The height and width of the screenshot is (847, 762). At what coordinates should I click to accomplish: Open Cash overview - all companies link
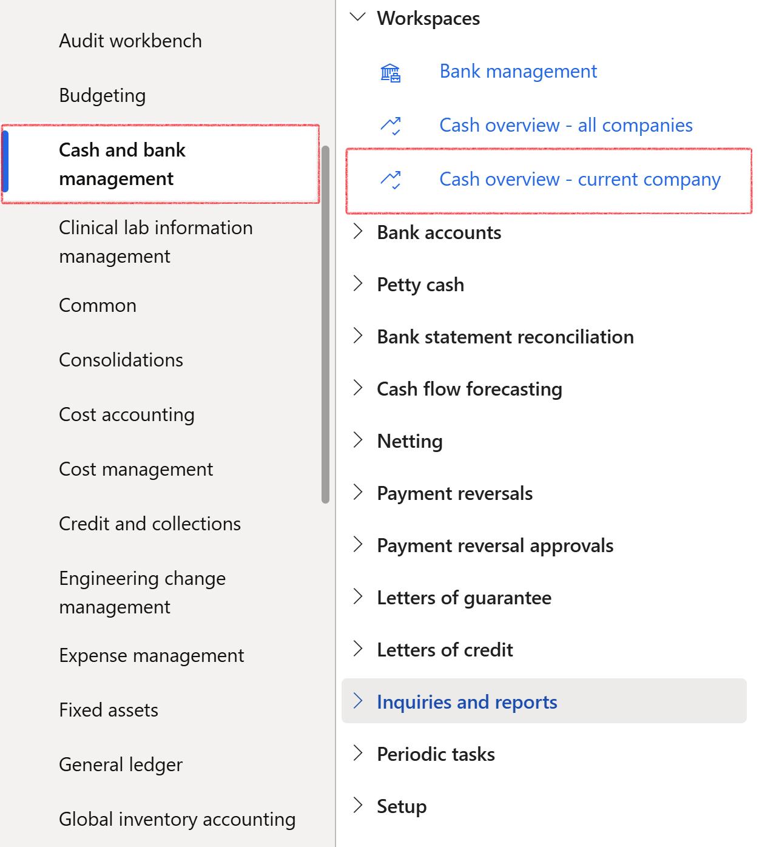(x=565, y=126)
